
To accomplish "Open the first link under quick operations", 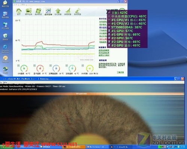I will coord(104,50).
